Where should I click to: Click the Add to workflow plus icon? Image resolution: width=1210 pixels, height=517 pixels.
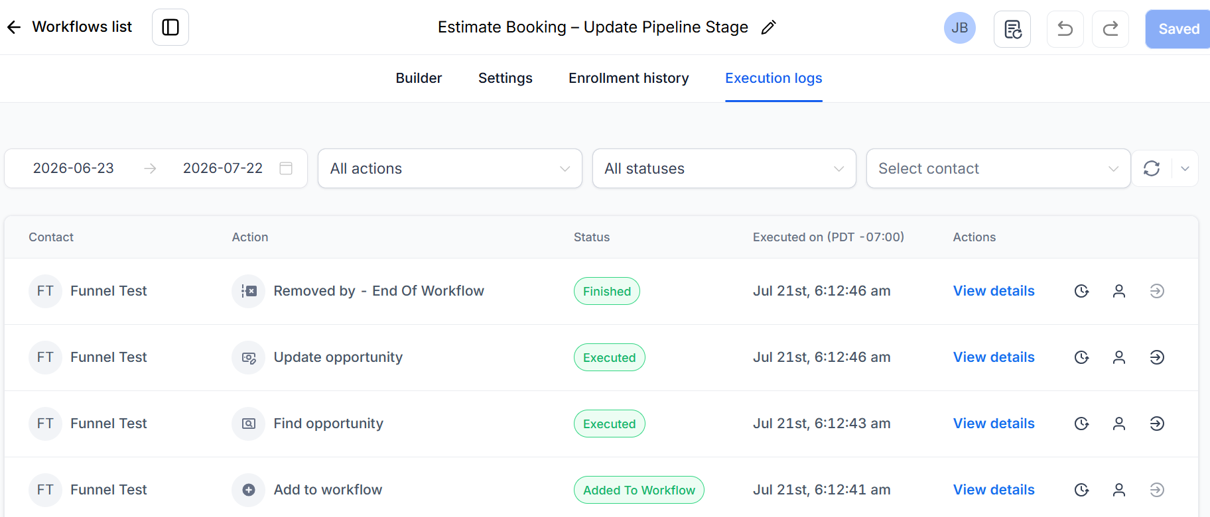[249, 490]
